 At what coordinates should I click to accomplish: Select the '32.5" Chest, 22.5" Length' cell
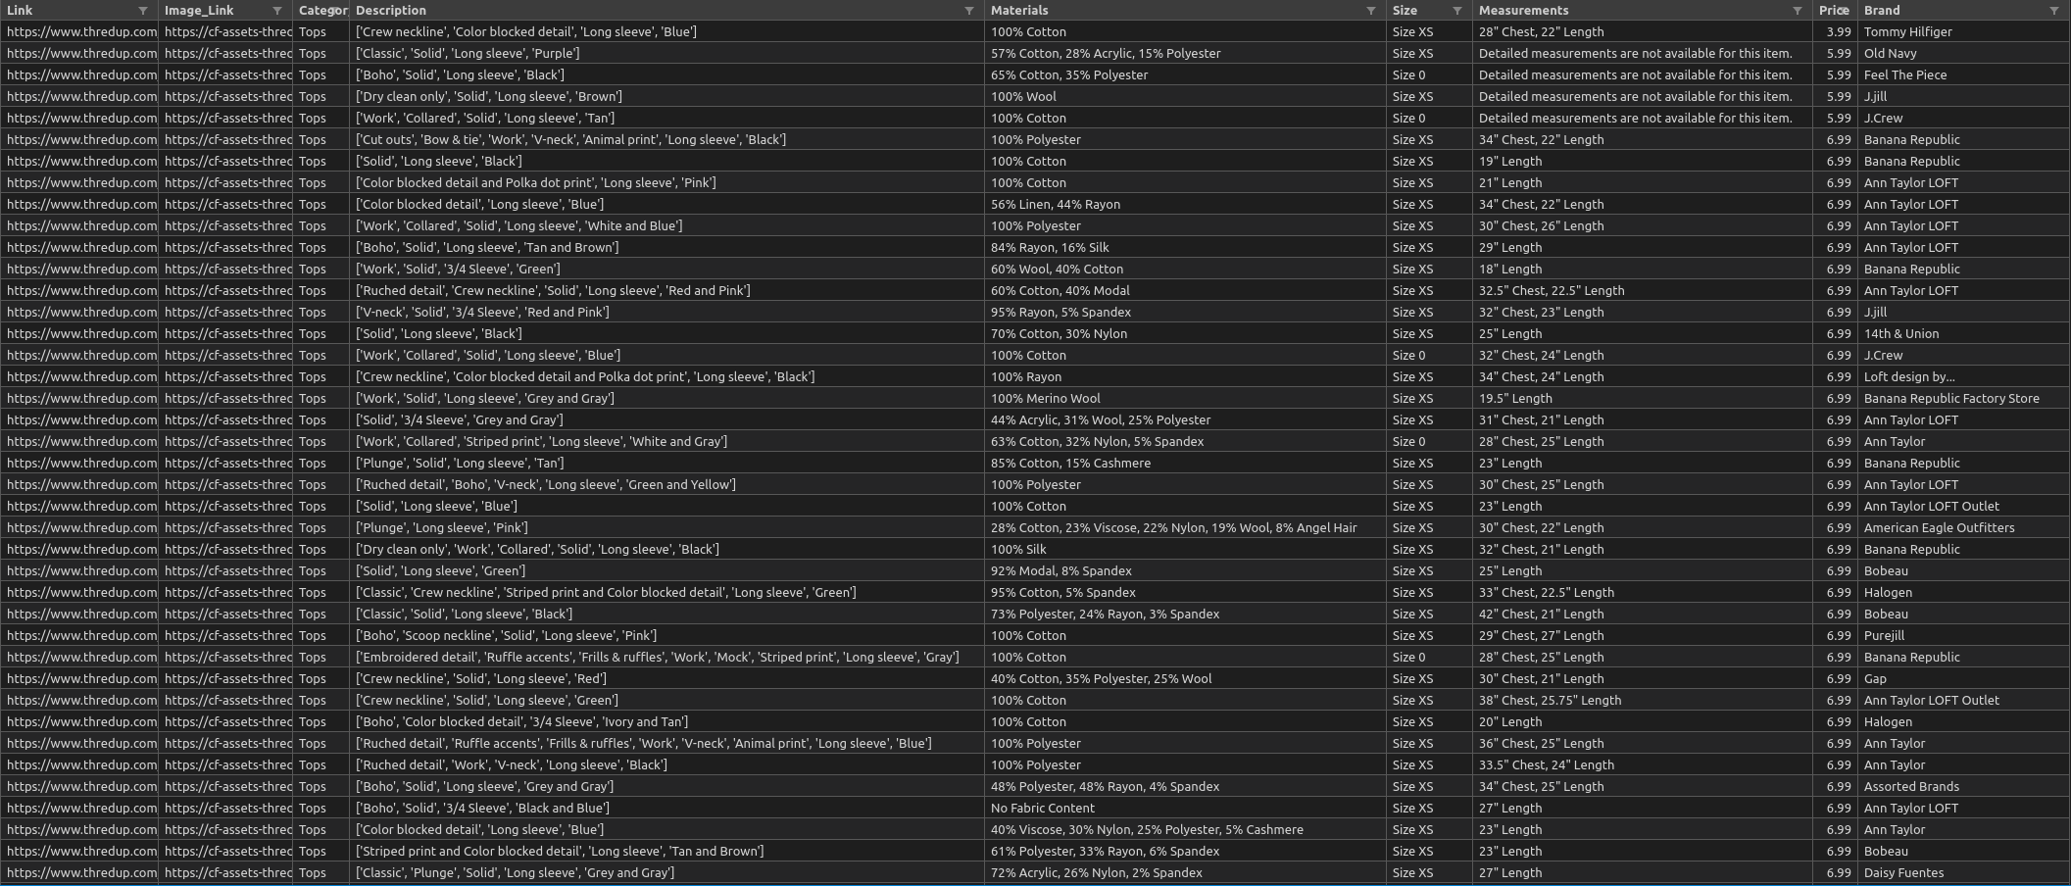tap(1642, 291)
